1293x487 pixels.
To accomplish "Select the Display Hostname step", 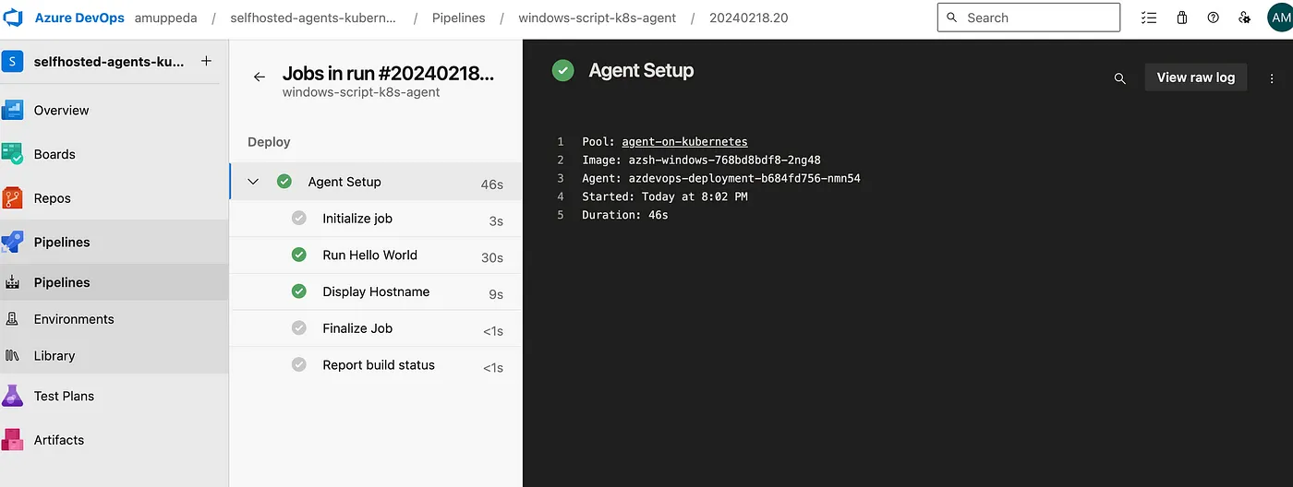I will pyautogui.click(x=375, y=292).
